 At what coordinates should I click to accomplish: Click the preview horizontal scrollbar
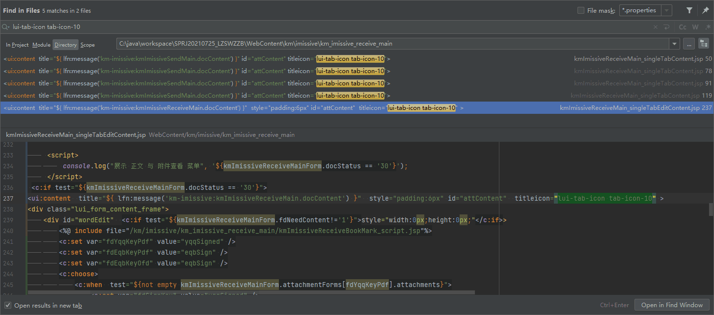pos(251,292)
